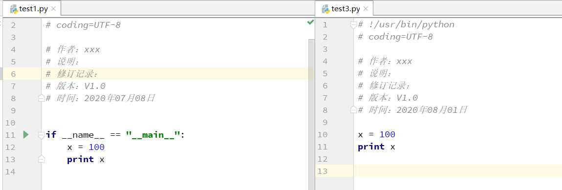Close the test3.py editor tab
The width and height of the screenshot is (562, 190).
pyautogui.click(x=366, y=9)
